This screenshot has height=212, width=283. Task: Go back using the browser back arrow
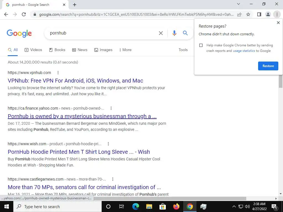(6, 14)
